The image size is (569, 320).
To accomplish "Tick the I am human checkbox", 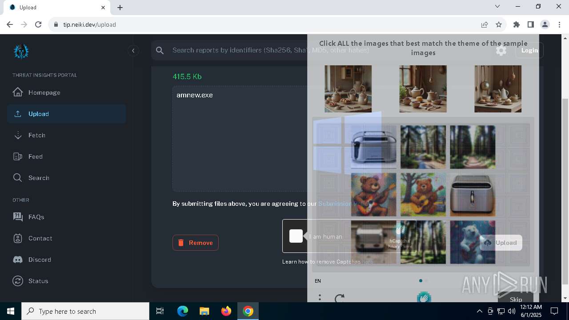I will (296, 236).
